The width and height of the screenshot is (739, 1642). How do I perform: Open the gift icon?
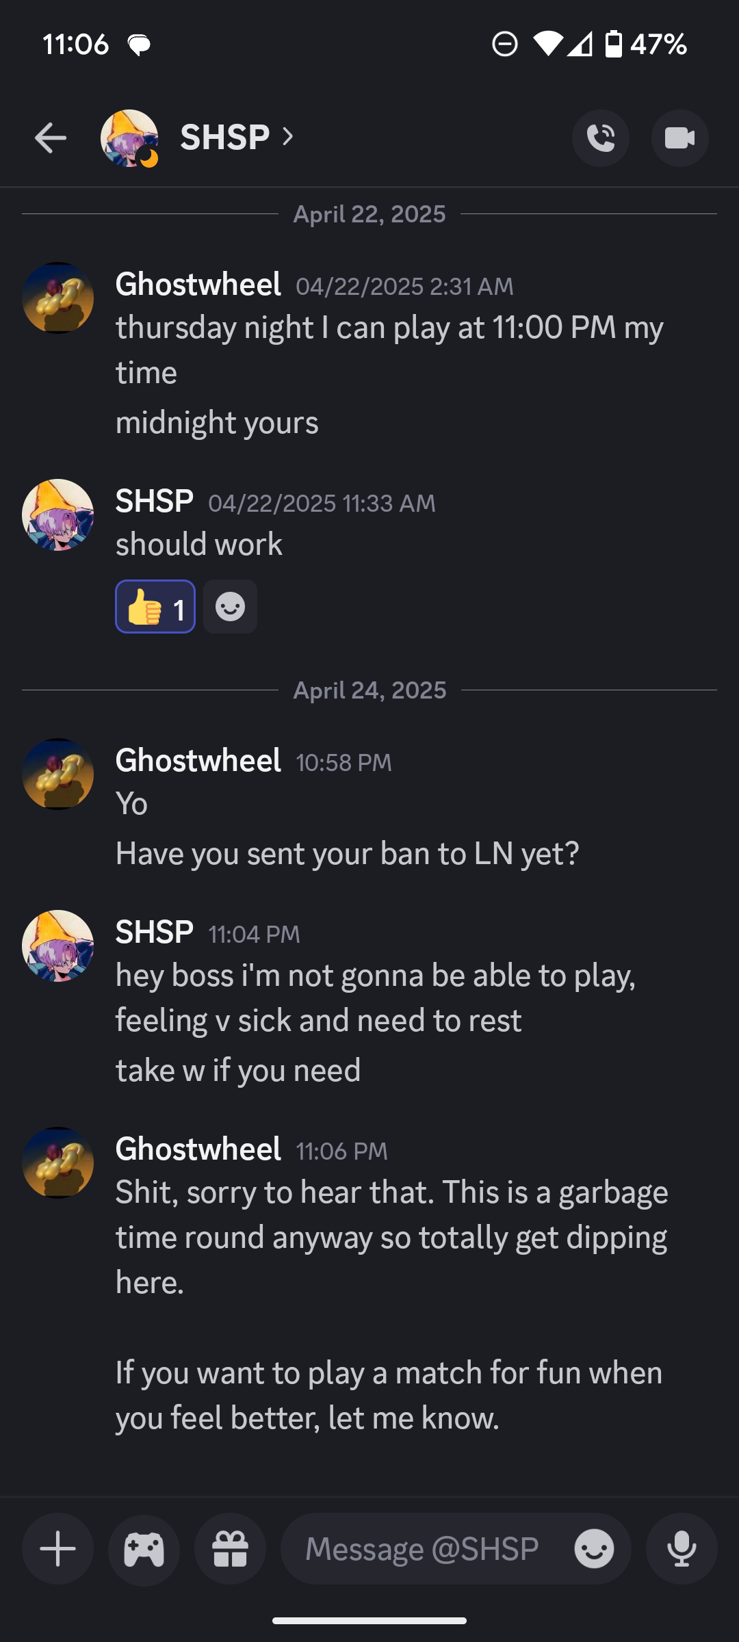pyautogui.click(x=231, y=1549)
